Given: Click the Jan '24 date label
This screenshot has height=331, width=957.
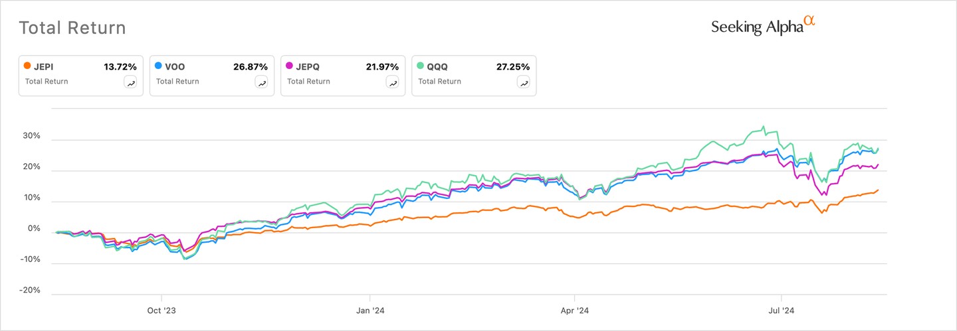Looking at the screenshot, I should coord(370,310).
